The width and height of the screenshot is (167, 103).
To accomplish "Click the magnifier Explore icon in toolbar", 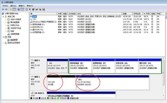I will pos(40,9).
